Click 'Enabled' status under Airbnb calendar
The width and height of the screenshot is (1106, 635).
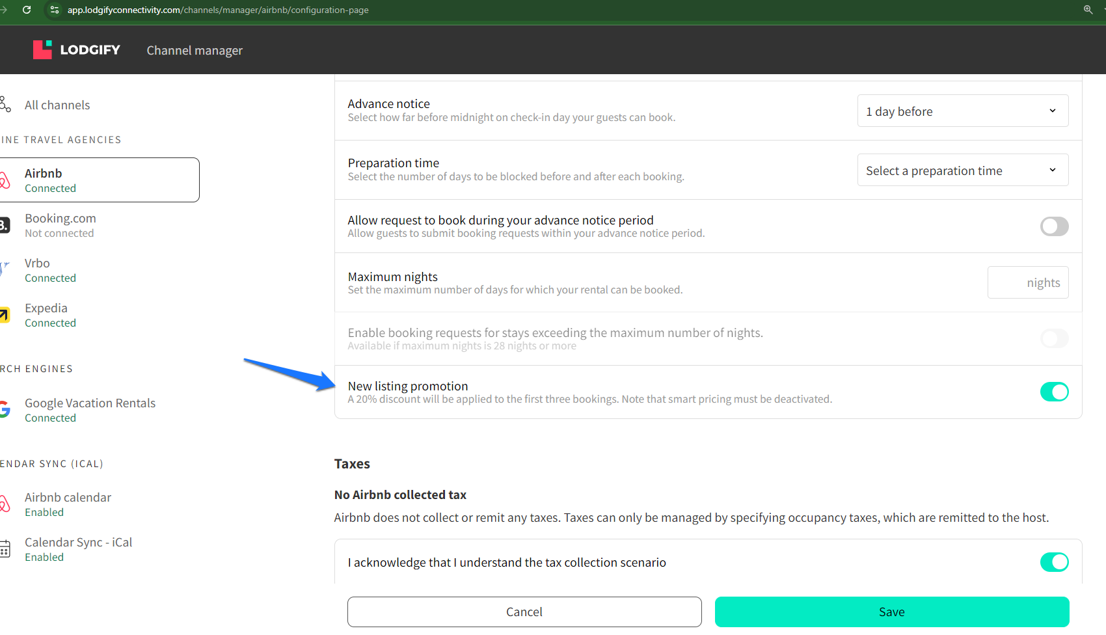pyautogui.click(x=44, y=512)
